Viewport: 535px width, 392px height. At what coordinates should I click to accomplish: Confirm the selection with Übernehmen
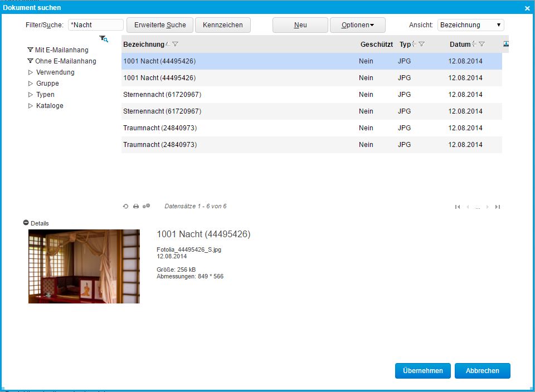[x=422, y=370]
